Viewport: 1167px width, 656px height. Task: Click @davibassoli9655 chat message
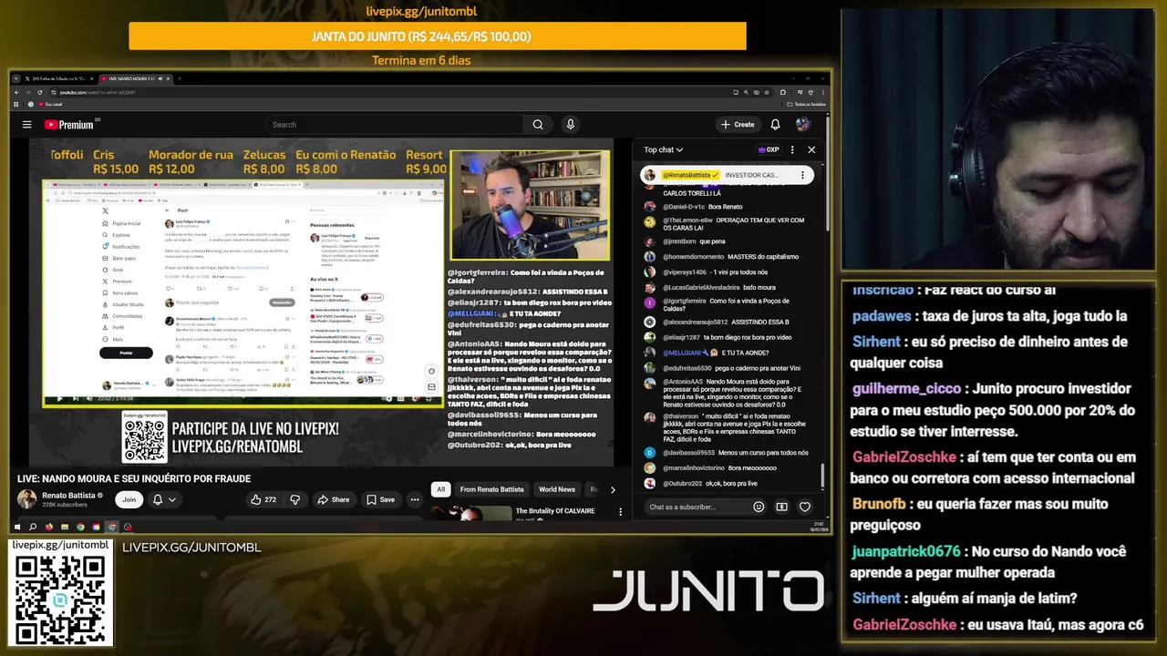click(727, 453)
